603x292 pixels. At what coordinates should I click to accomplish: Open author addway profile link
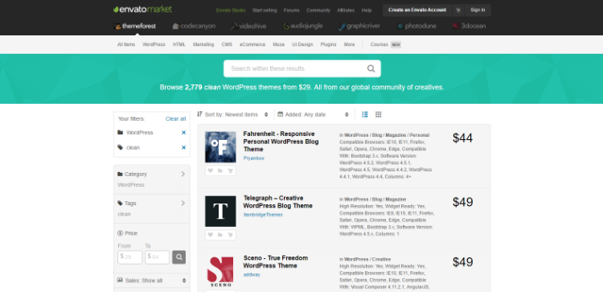252,274
